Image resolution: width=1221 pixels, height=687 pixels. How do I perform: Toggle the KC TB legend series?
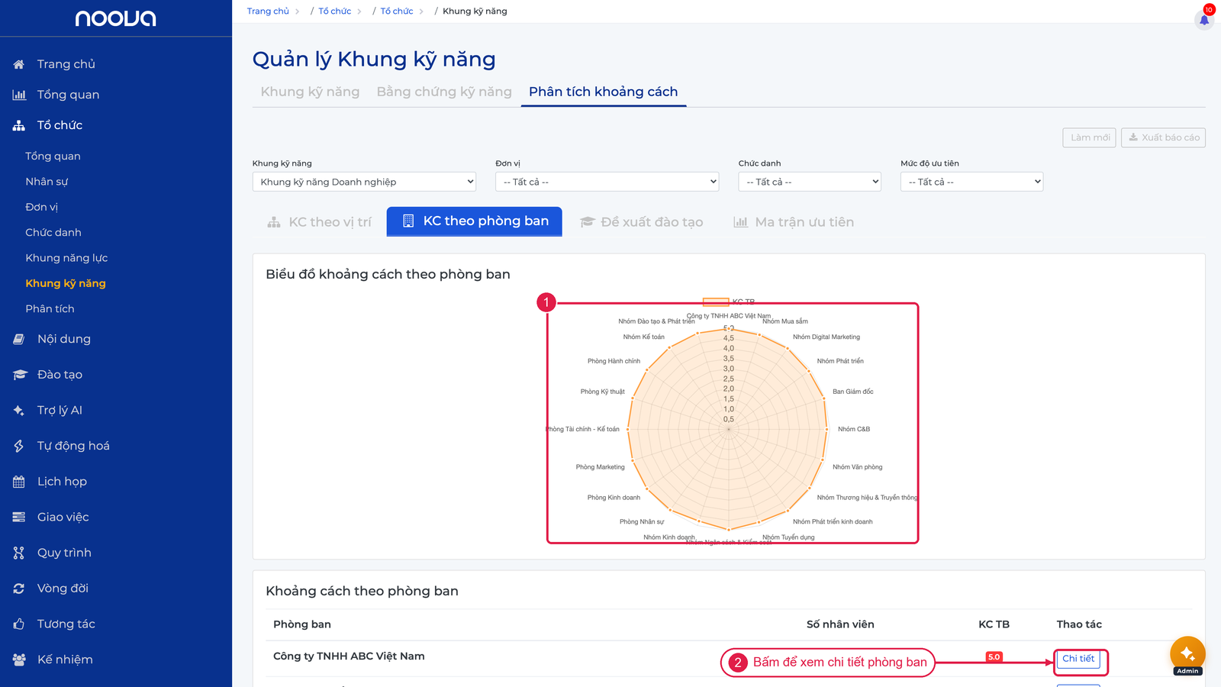[729, 302]
